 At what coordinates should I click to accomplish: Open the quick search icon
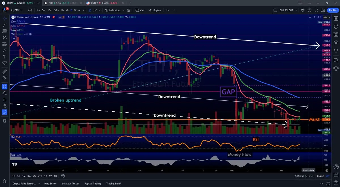click(x=303, y=10)
